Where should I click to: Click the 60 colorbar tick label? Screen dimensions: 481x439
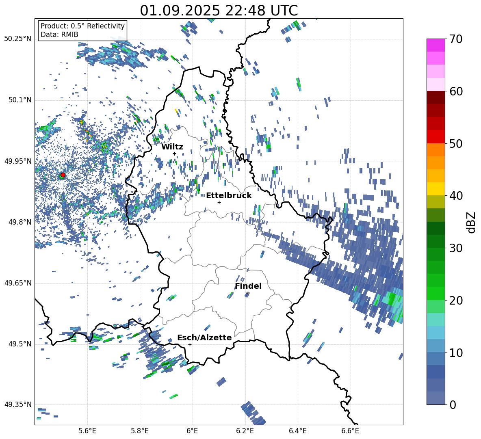[456, 91]
